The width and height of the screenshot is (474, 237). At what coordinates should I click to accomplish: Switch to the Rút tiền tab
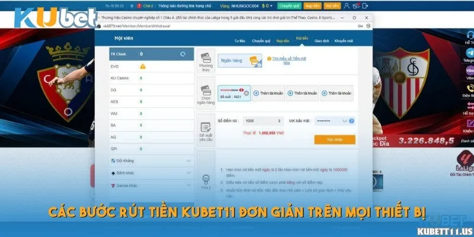[x=302, y=39]
